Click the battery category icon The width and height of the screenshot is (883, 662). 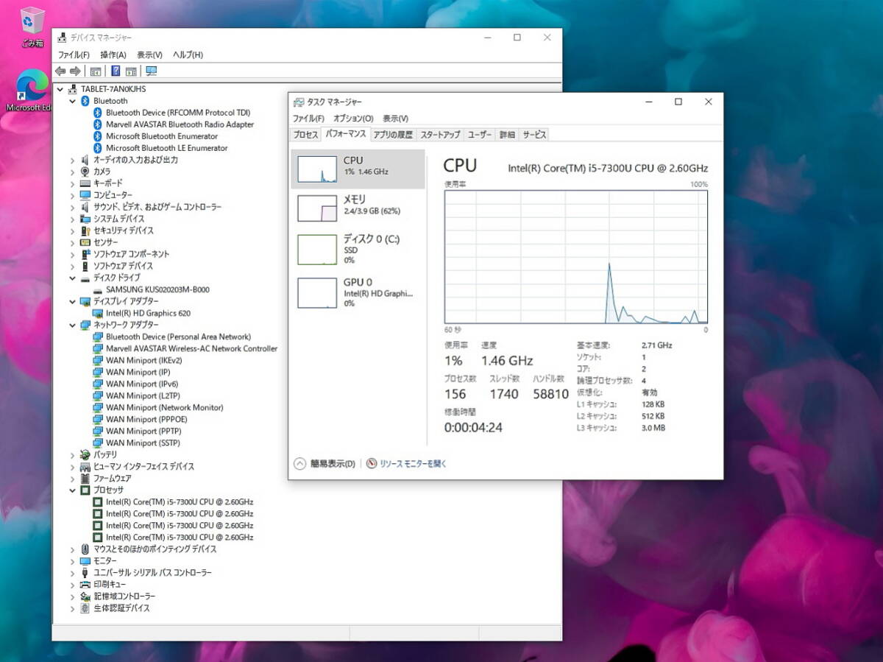tap(85, 454)
